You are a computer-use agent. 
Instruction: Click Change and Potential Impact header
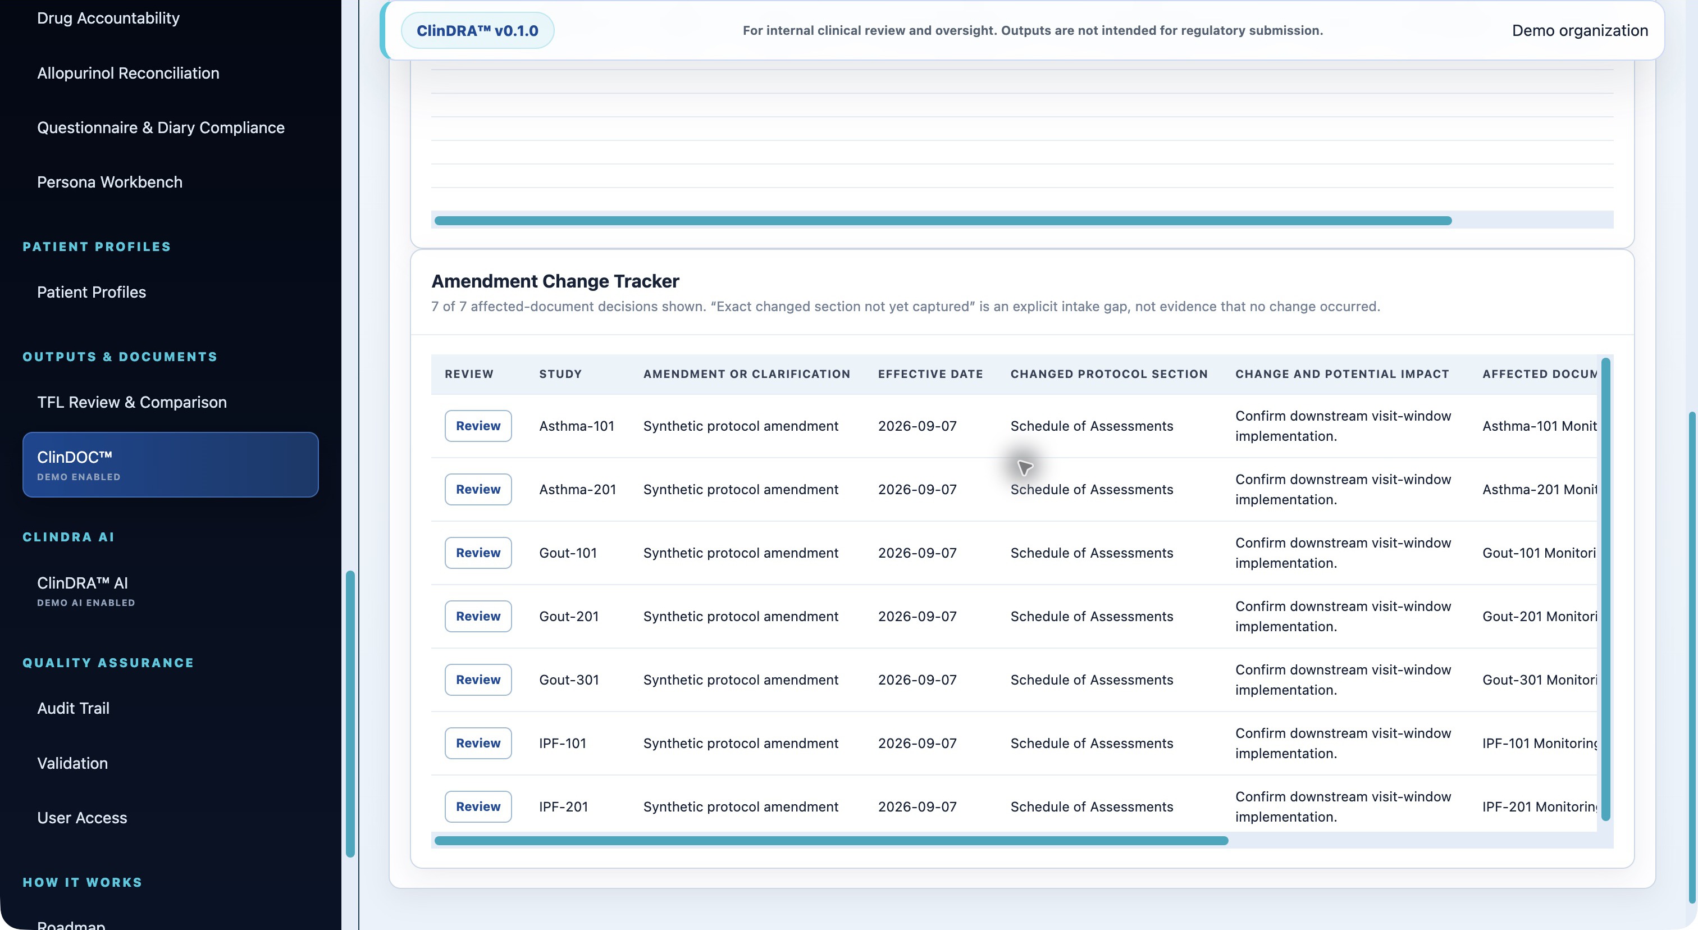coord(1342,375)
